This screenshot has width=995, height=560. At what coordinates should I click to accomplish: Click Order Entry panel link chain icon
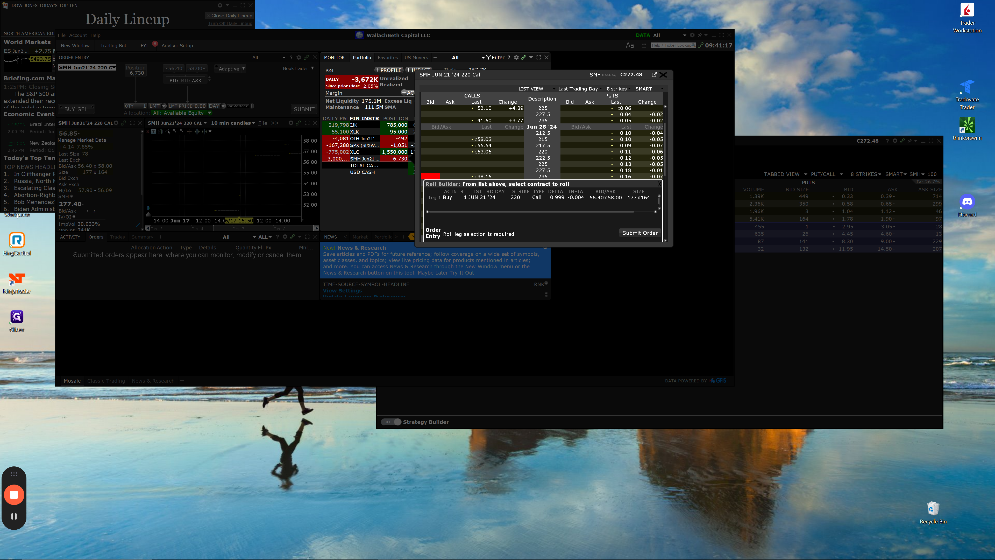306,57
